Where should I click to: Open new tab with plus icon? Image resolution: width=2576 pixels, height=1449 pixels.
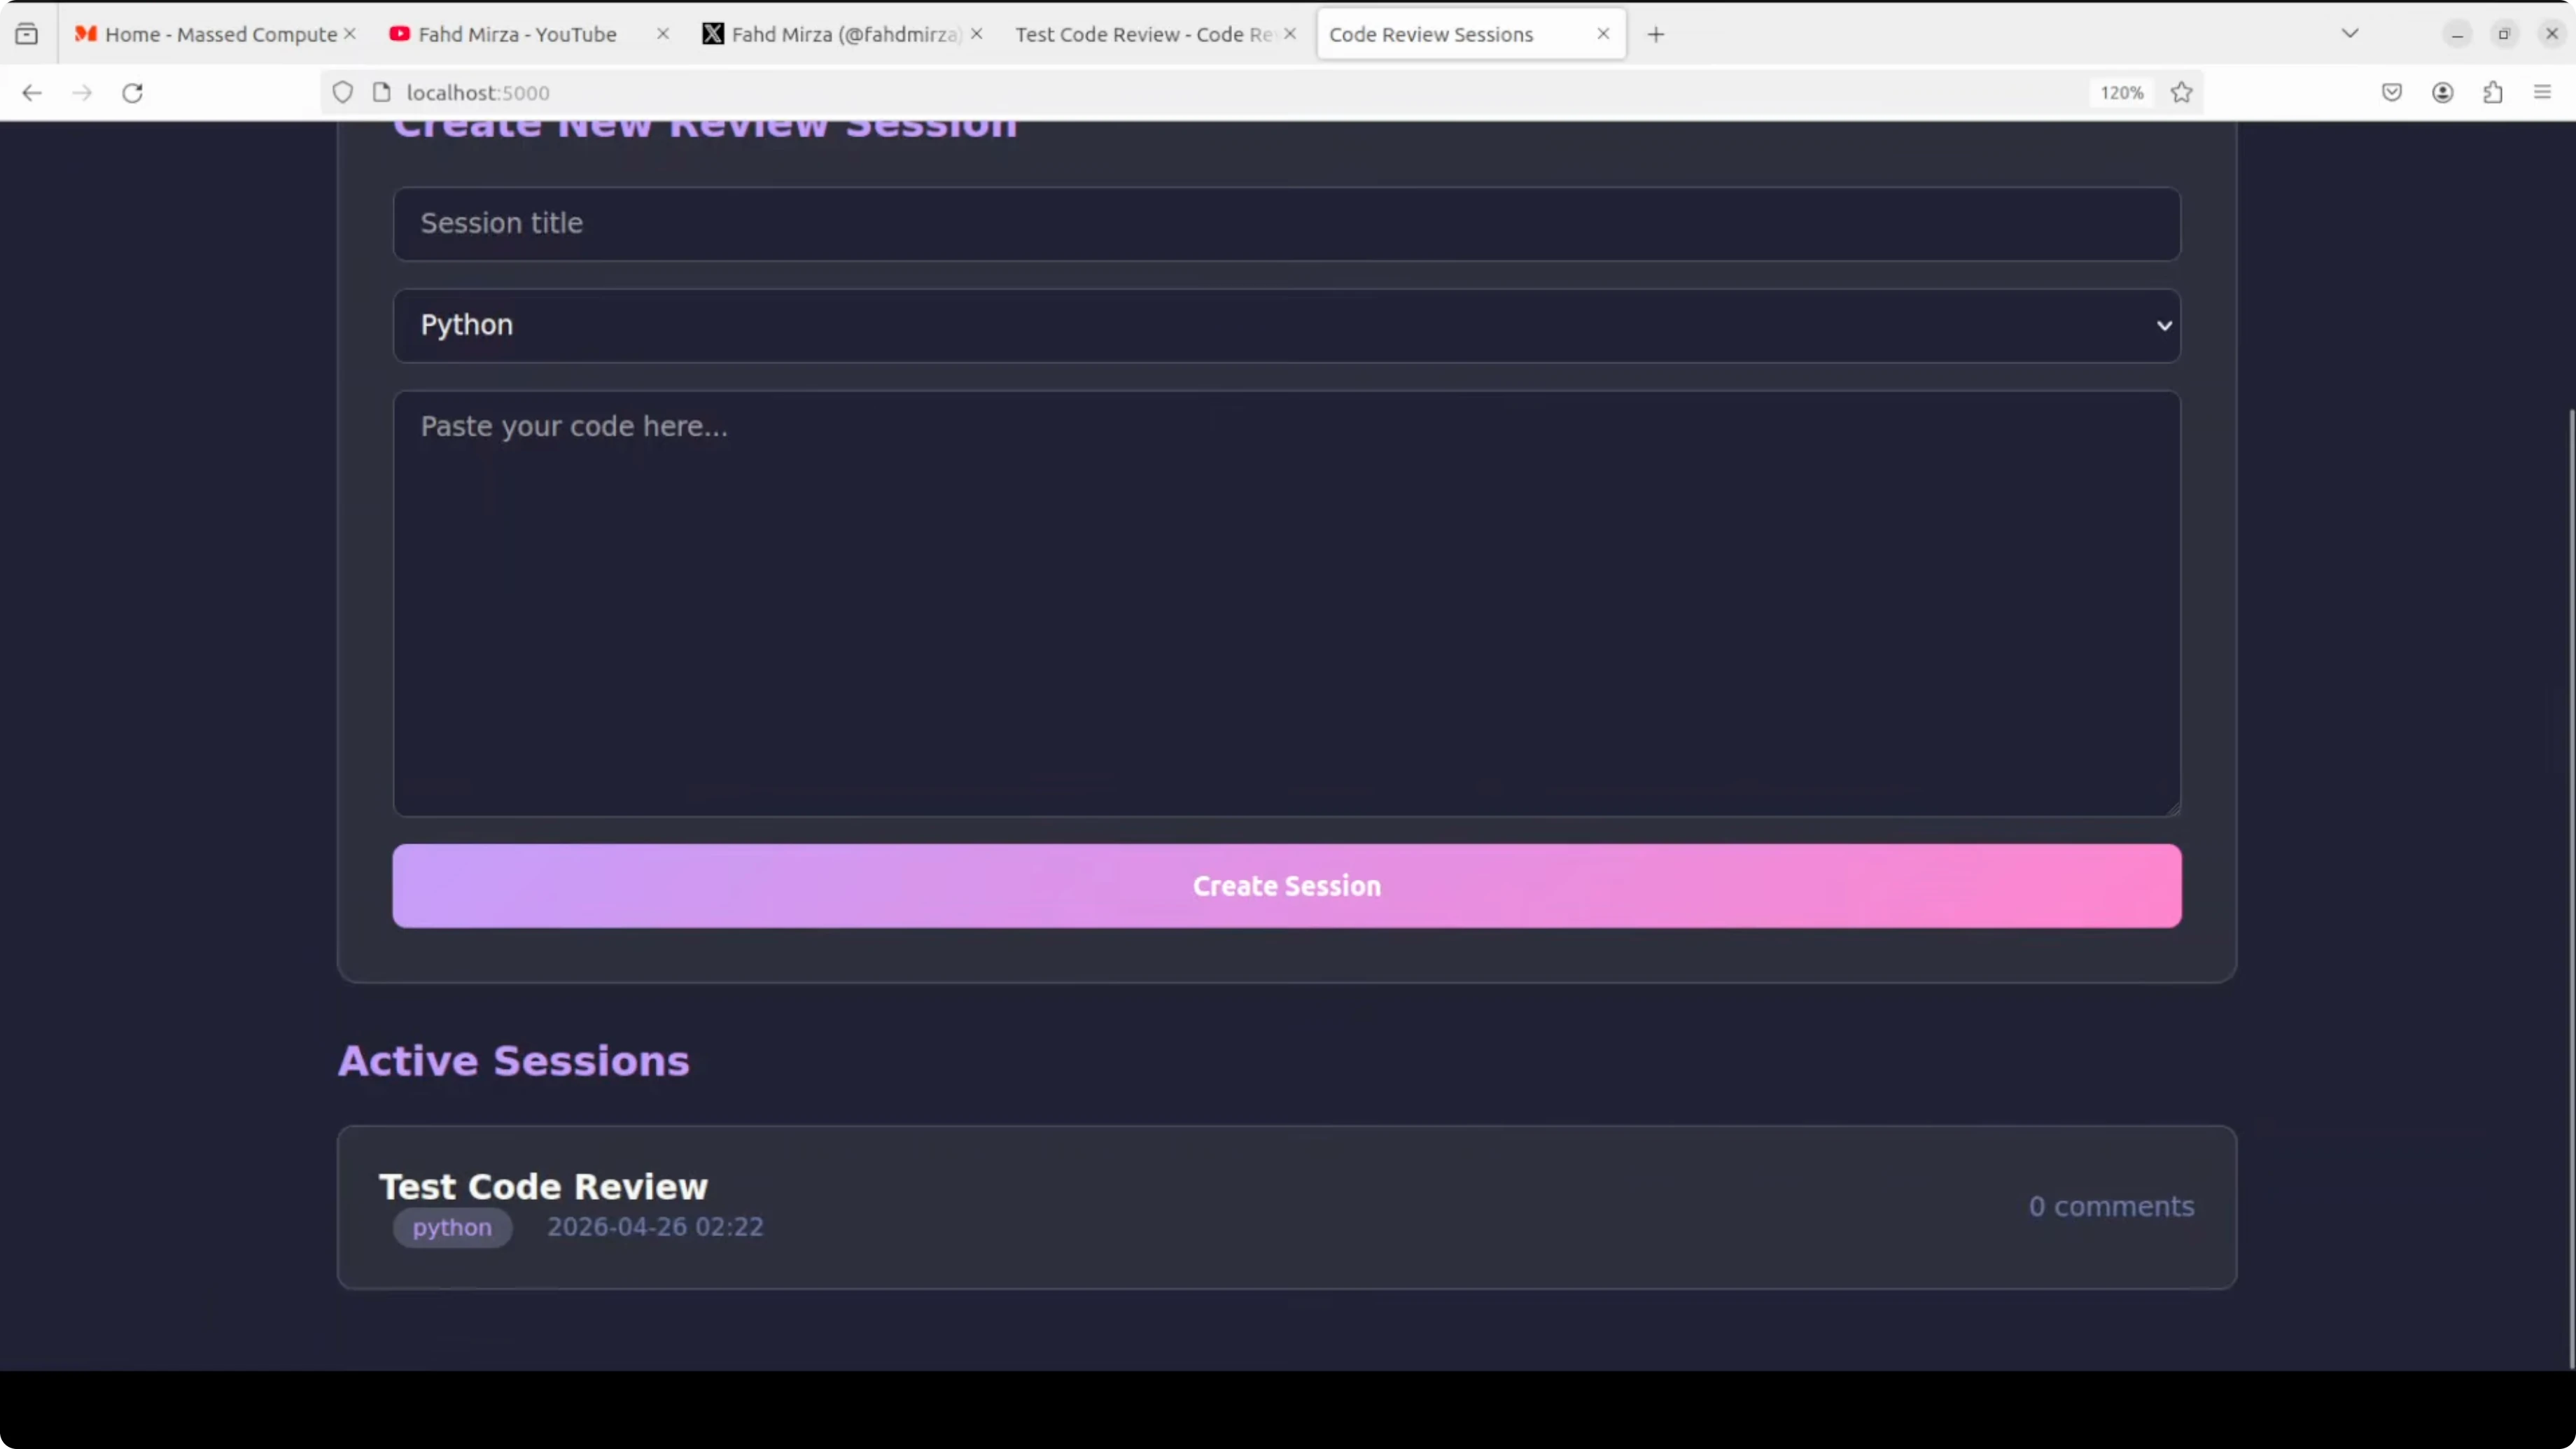coord(1656,34)
